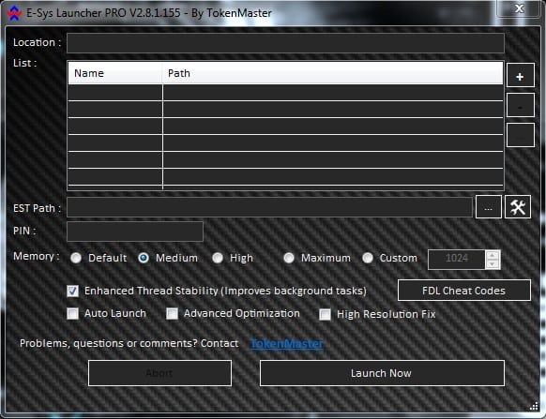
Task: Enable the Auto Launch checkbox
Action: [x=73, y=314]
